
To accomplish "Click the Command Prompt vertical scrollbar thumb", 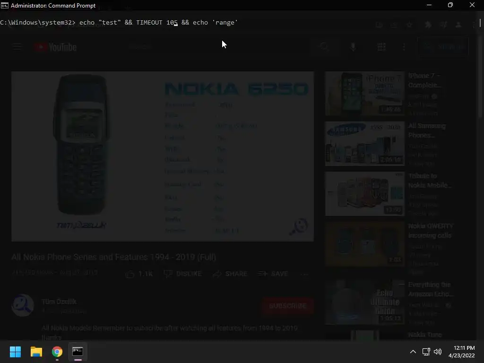I will (480, 23).
